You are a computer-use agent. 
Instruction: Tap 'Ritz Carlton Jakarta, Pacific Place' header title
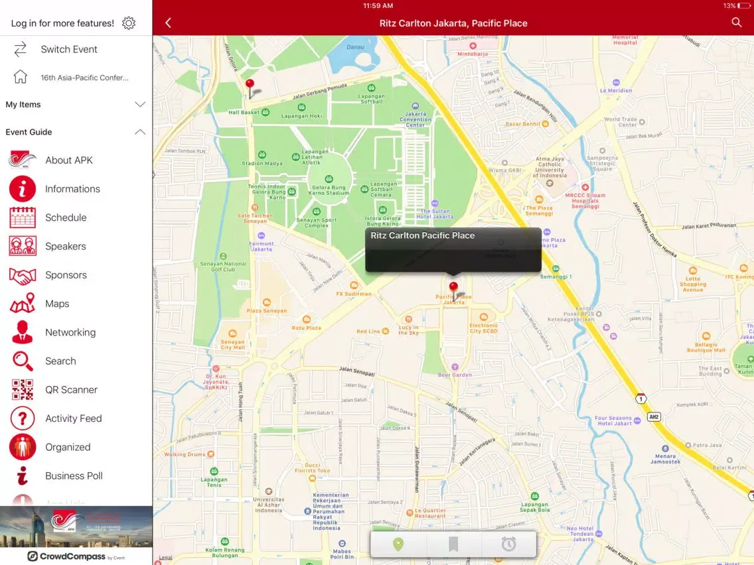(453, 23)
